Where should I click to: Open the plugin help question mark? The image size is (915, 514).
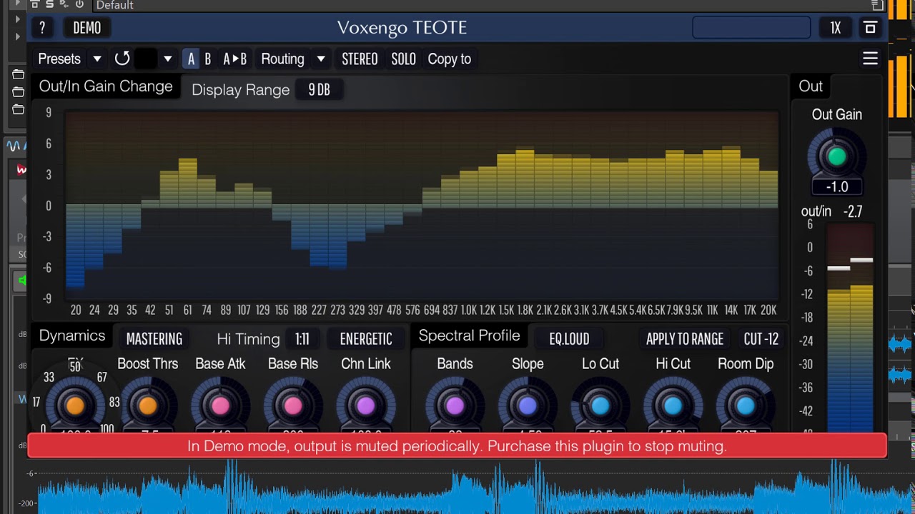click(42, 28)
